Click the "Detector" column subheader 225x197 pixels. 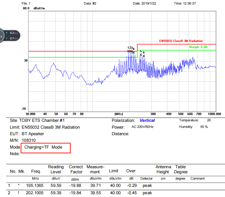[146, 178]
